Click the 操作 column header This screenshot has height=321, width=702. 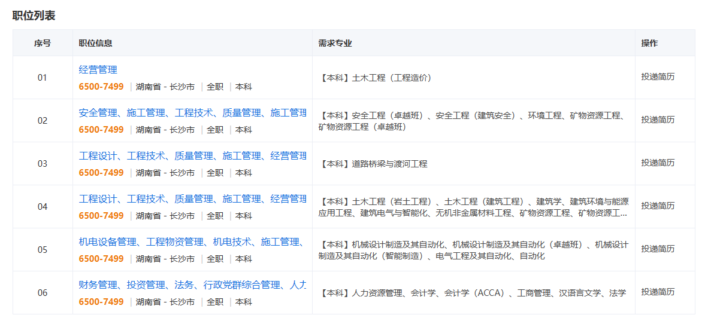(x=649, y=43)
